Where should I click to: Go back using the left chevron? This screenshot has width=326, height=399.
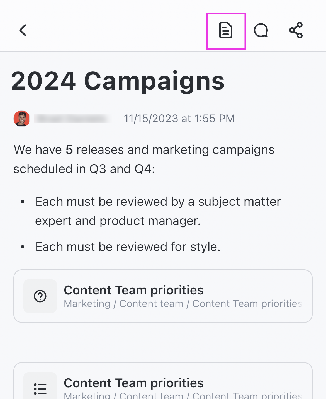coord(23,30)
